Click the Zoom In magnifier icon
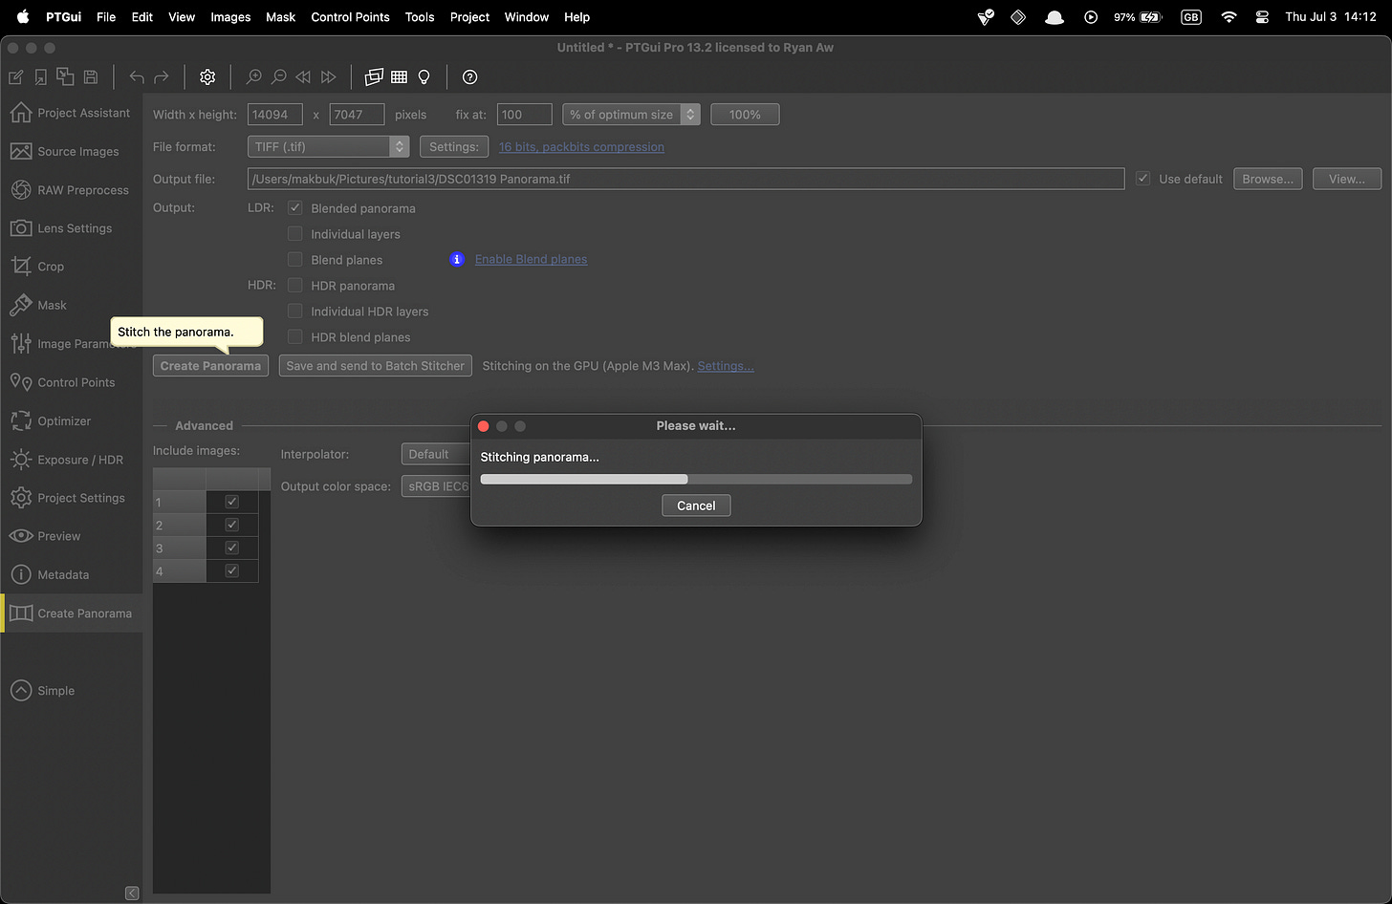 pos(253,77)
